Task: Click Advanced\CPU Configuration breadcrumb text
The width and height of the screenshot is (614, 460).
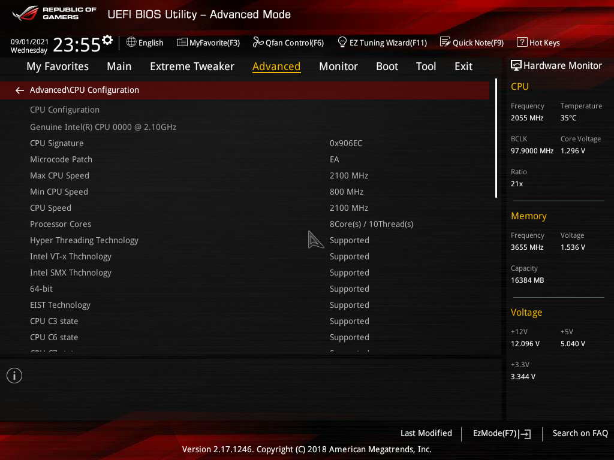Action: [84, 90]
